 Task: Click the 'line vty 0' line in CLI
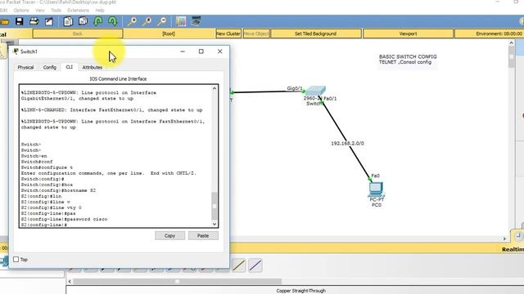pos(51,207)
